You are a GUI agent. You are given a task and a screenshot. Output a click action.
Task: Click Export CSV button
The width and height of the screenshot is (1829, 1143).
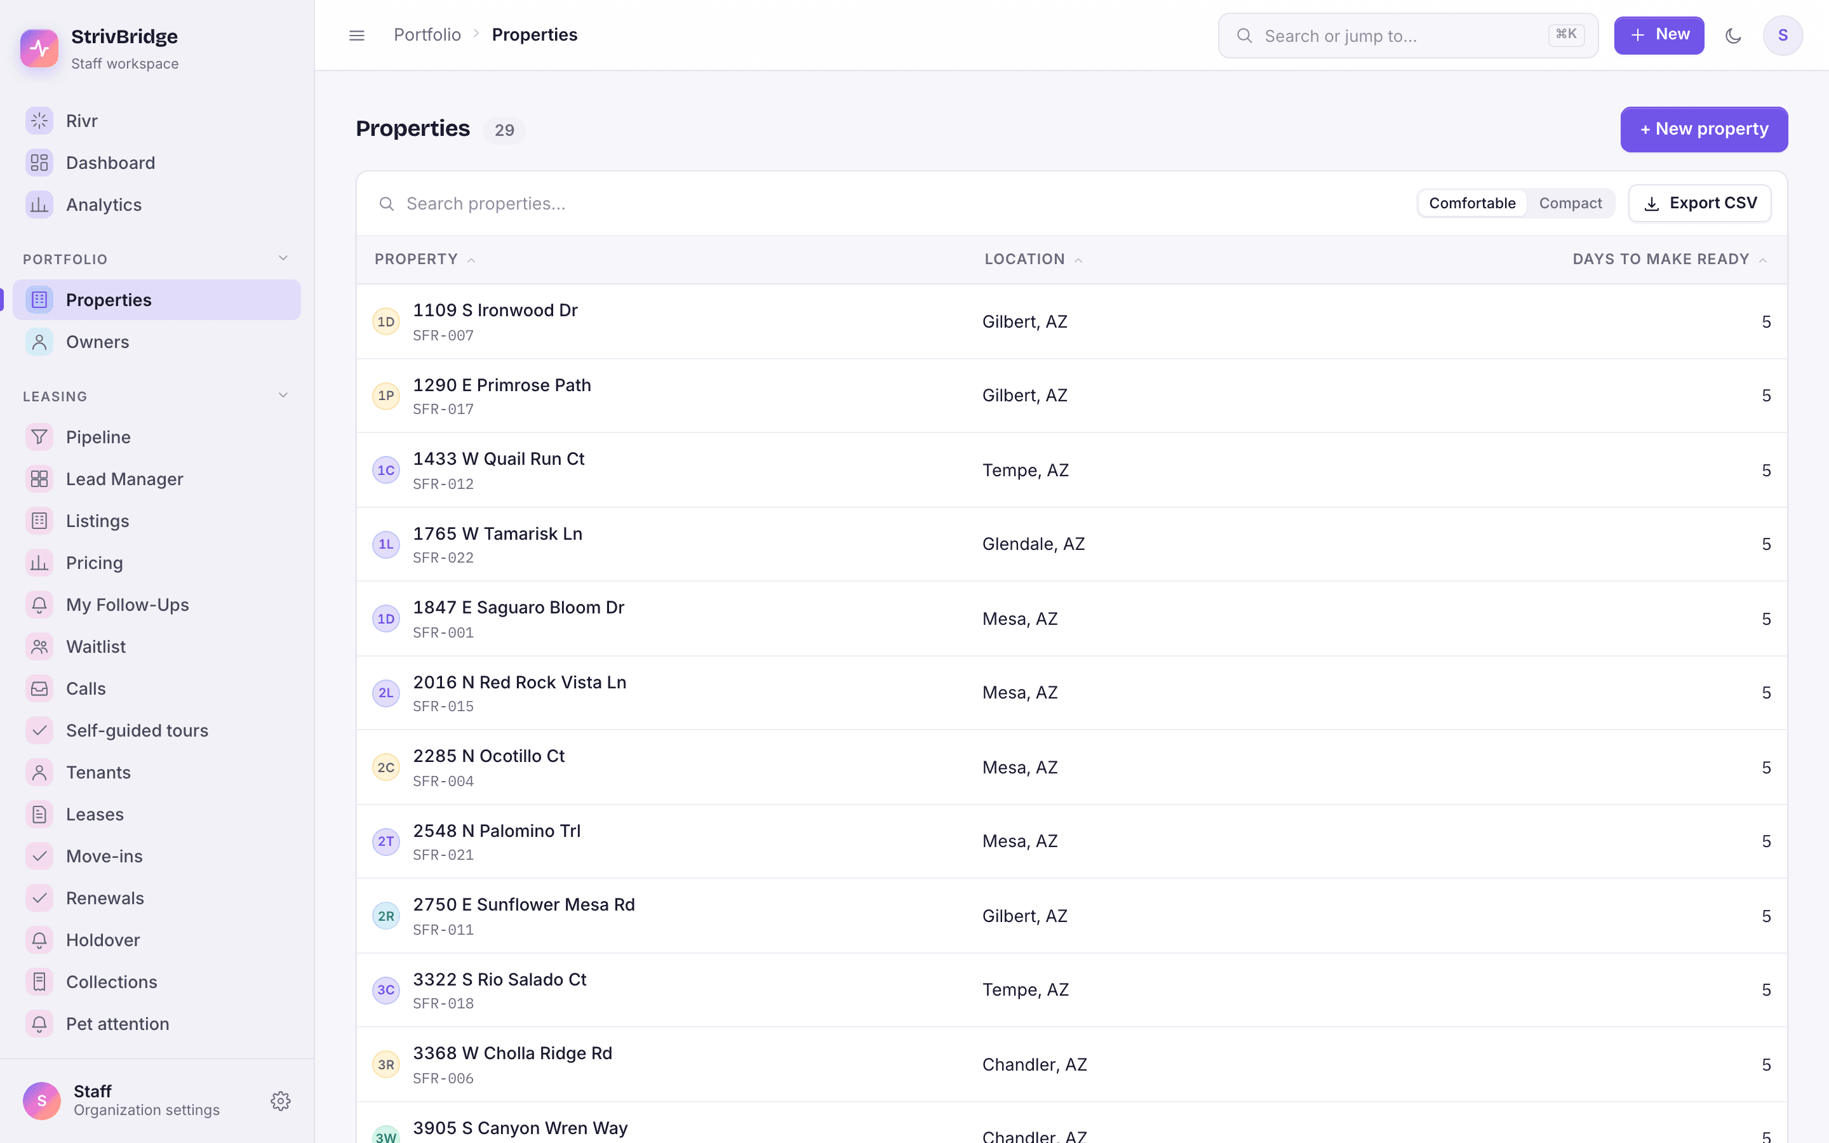coord(1699,203)
